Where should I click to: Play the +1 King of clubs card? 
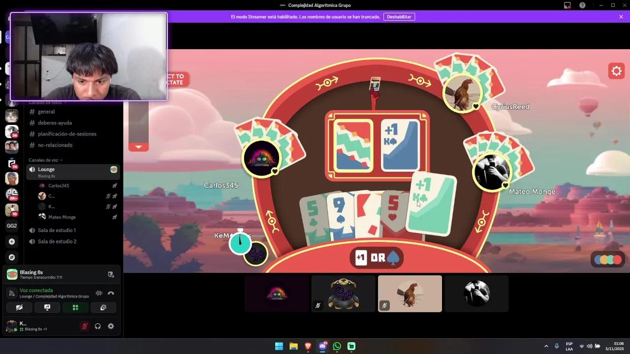(432, 205)
